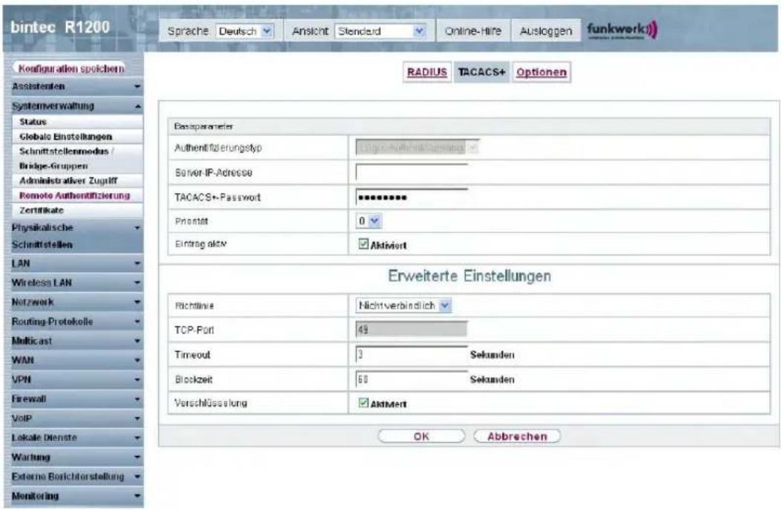Open the Online-Hilfe link
Screen dimensions: 781x510
pos(472,31)
